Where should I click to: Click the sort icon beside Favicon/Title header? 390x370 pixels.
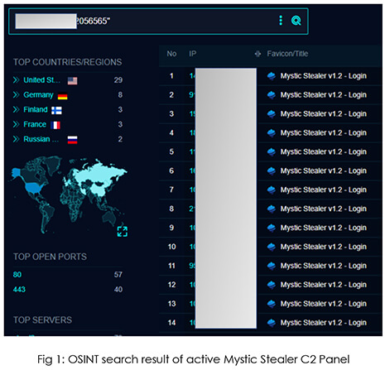pos(258,54)
